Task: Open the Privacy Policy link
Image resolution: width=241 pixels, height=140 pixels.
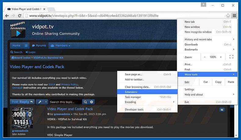Action: (69, 84)
